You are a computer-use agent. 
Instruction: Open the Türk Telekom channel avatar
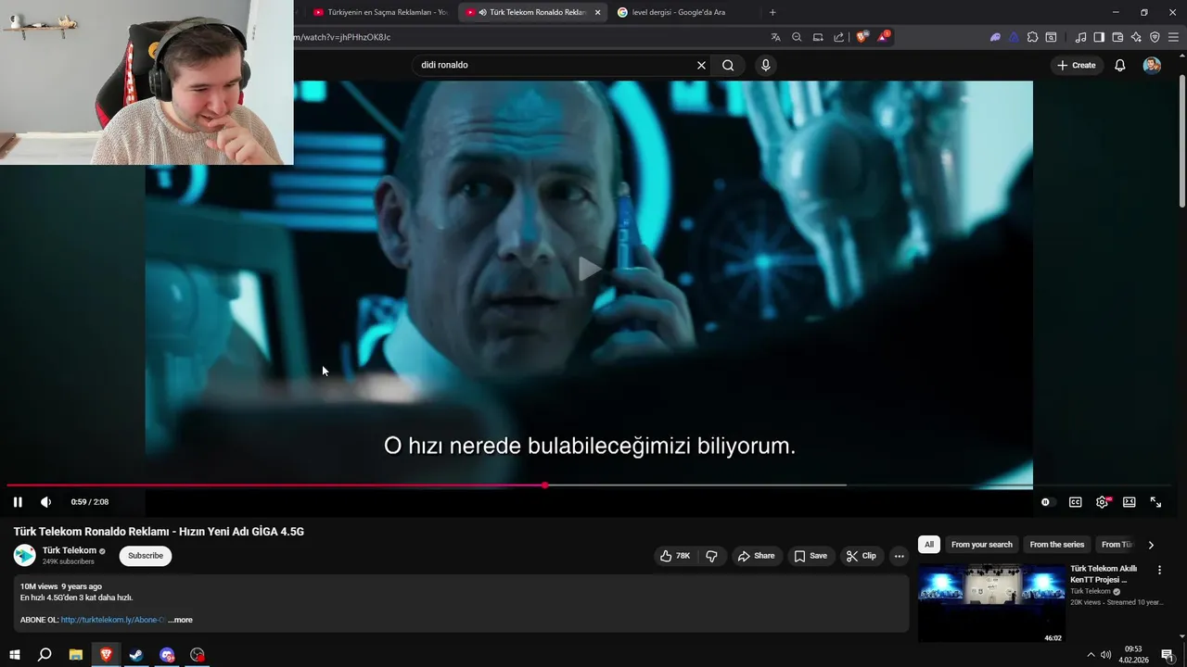click(x=25, y=555)
